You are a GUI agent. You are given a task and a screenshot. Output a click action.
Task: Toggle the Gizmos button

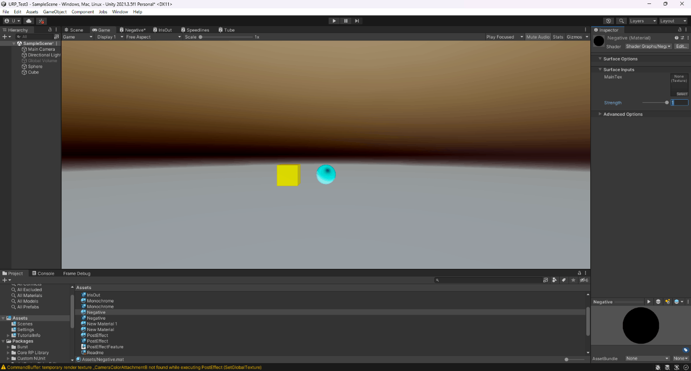(x=574, y=37)
